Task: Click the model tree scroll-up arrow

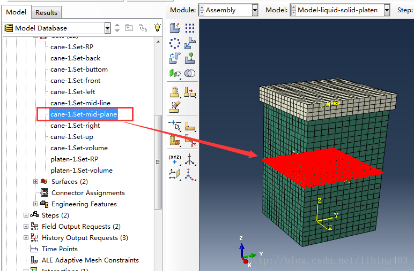Action: 158,42
